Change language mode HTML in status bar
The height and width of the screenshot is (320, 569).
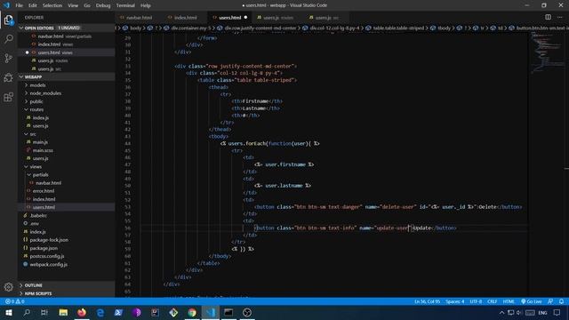tap(509, 301)
